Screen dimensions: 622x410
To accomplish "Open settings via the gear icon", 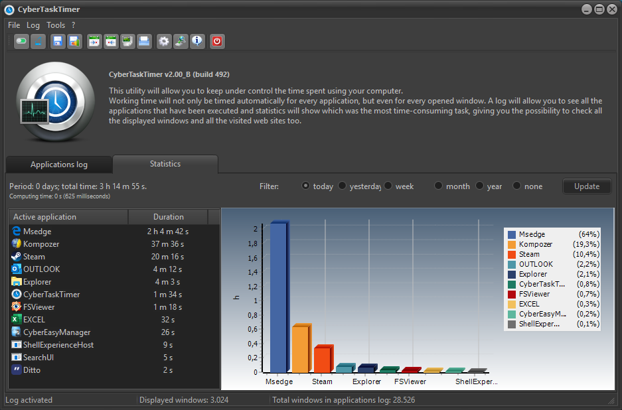I will tap(164, 42).
